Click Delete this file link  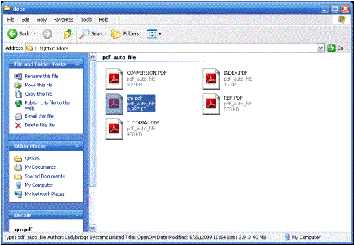tap(40, 124)
